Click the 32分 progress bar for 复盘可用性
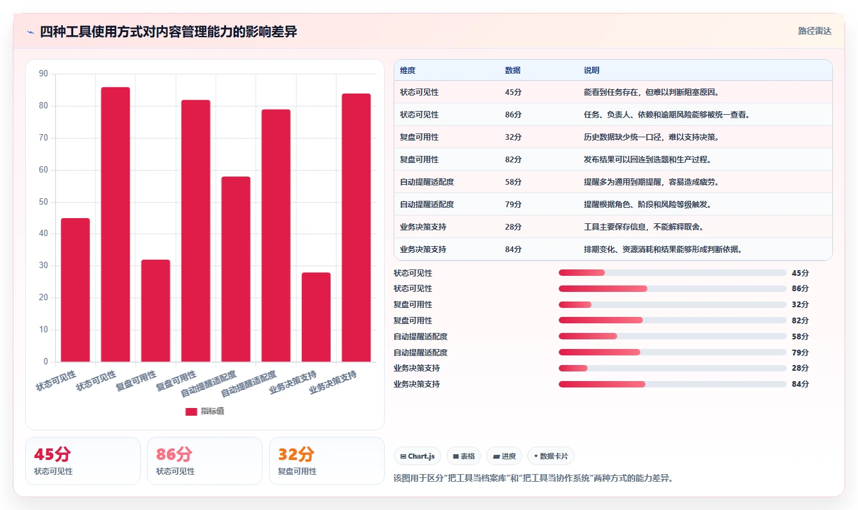Image resolution: width=858 pixels, height=510 pixels. 672,305
